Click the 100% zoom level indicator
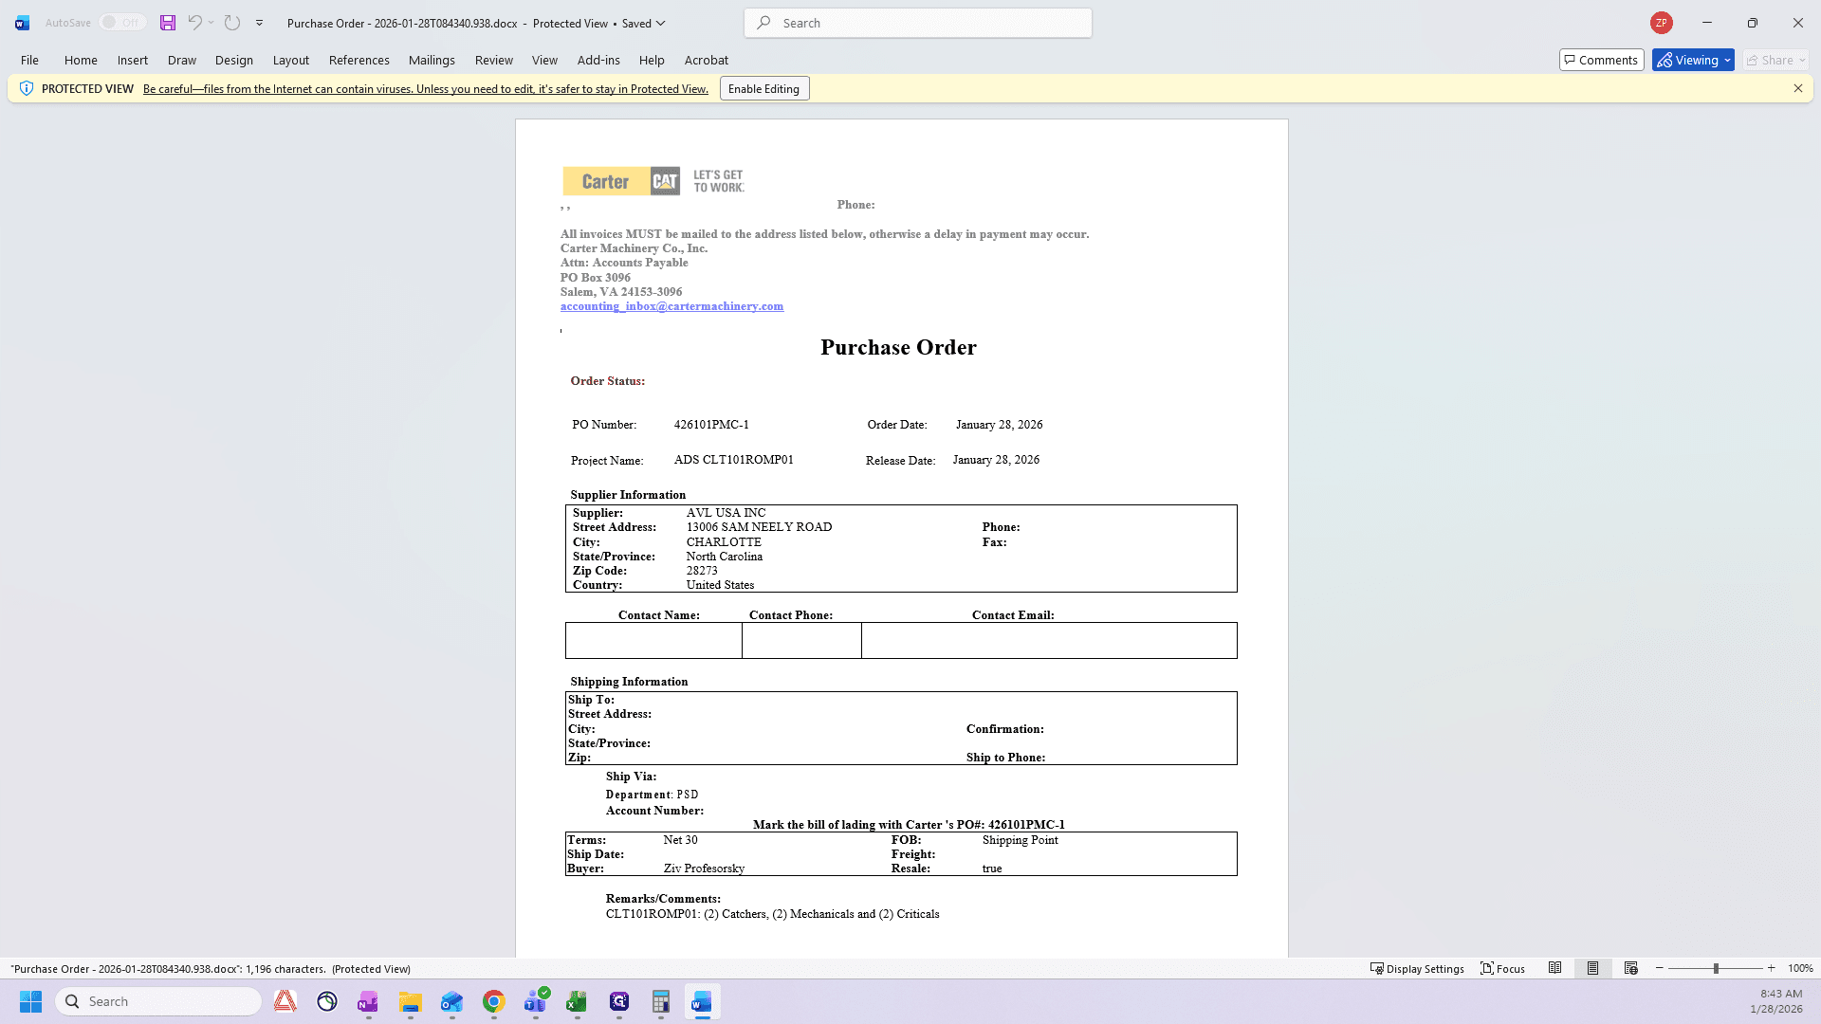1821x1024 pixels. click(1800, 968)
